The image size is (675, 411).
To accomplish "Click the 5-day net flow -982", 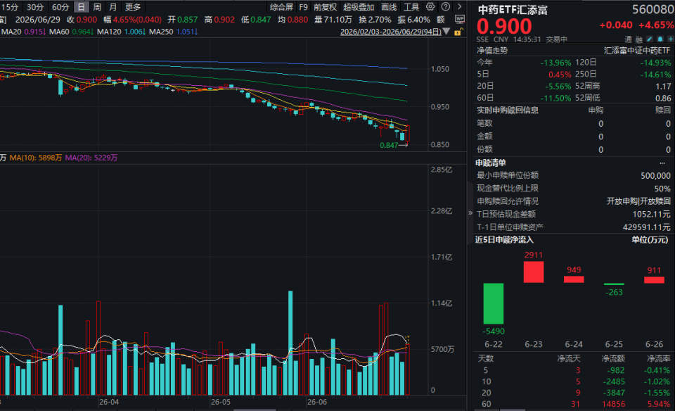I will [x=616, y=370].
